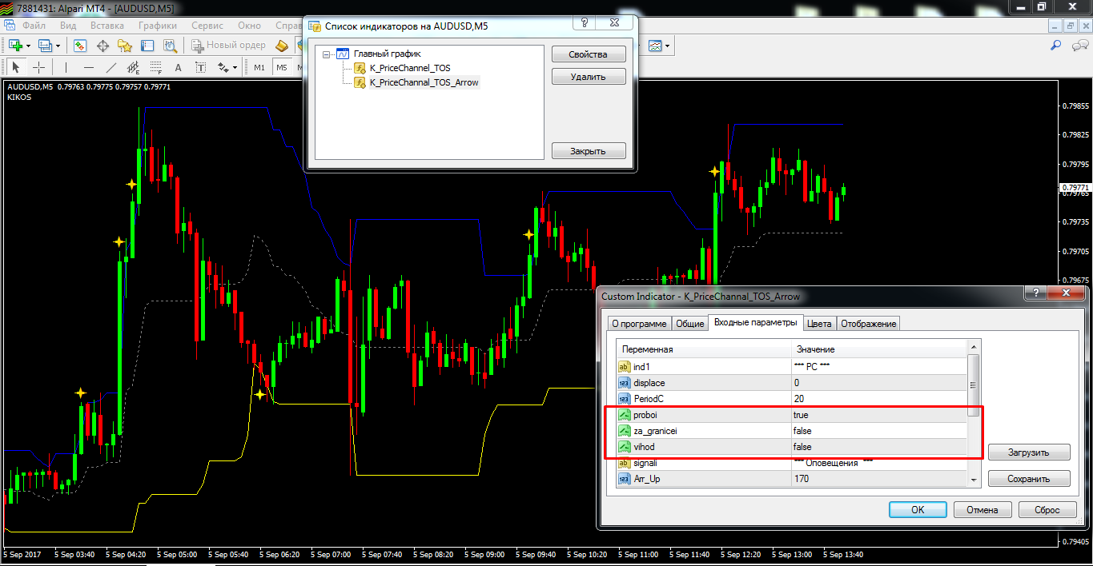This screenshot has height=566, width=1093.
Task: Select the Arrow cursor tool
Action: pos(15,68)
